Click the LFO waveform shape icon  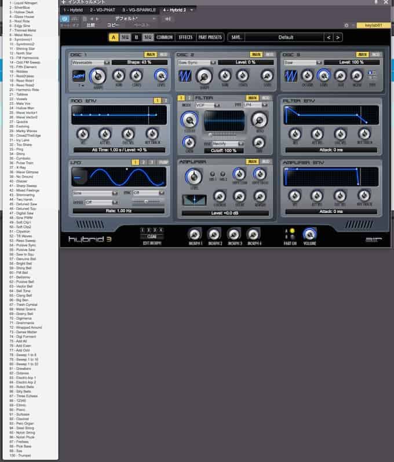pyautogui.click(x=79, y=177)
